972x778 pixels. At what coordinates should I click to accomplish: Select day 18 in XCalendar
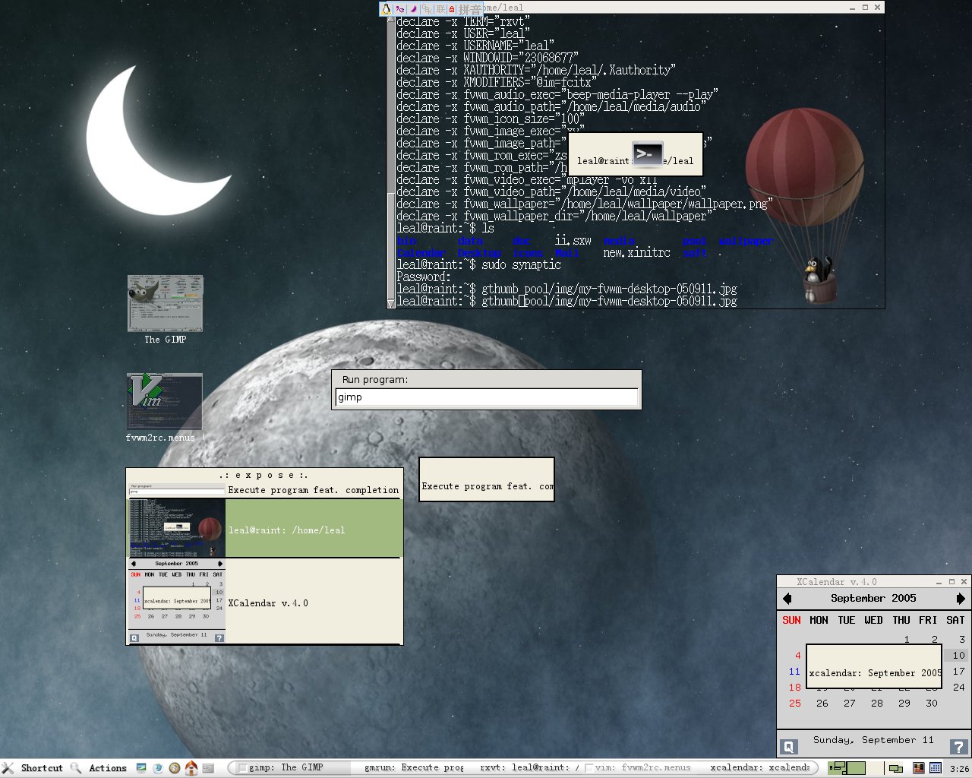point(794,688)
